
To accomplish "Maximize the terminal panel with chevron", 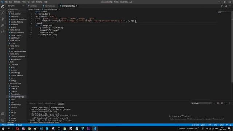I will click(226, 103).
